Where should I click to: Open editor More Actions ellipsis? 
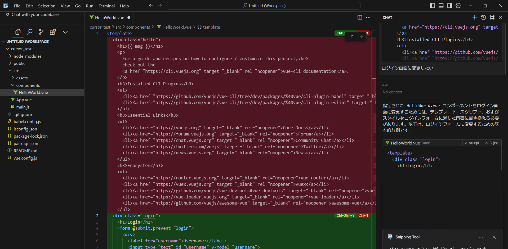pos(368,17)
